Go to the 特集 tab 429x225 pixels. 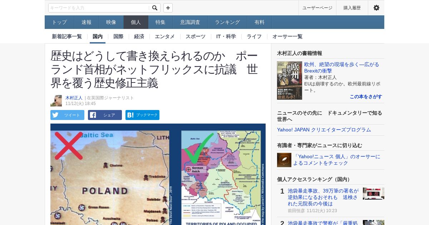pos(161,22)
